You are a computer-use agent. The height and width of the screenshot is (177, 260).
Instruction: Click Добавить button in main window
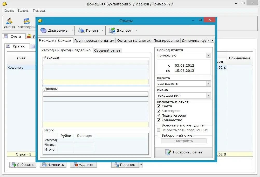[x=23, y=165]
